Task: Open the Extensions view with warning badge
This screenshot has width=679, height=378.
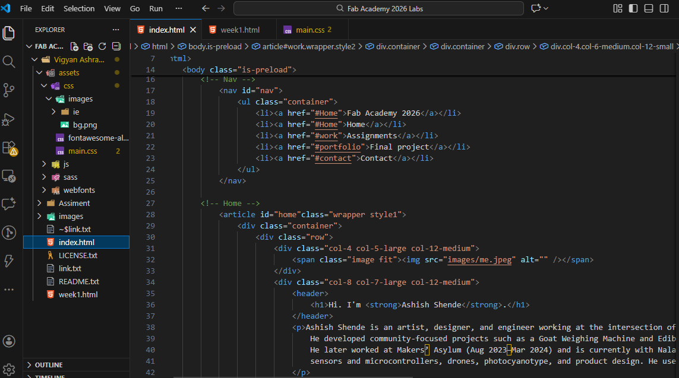Action: [9, 147]
